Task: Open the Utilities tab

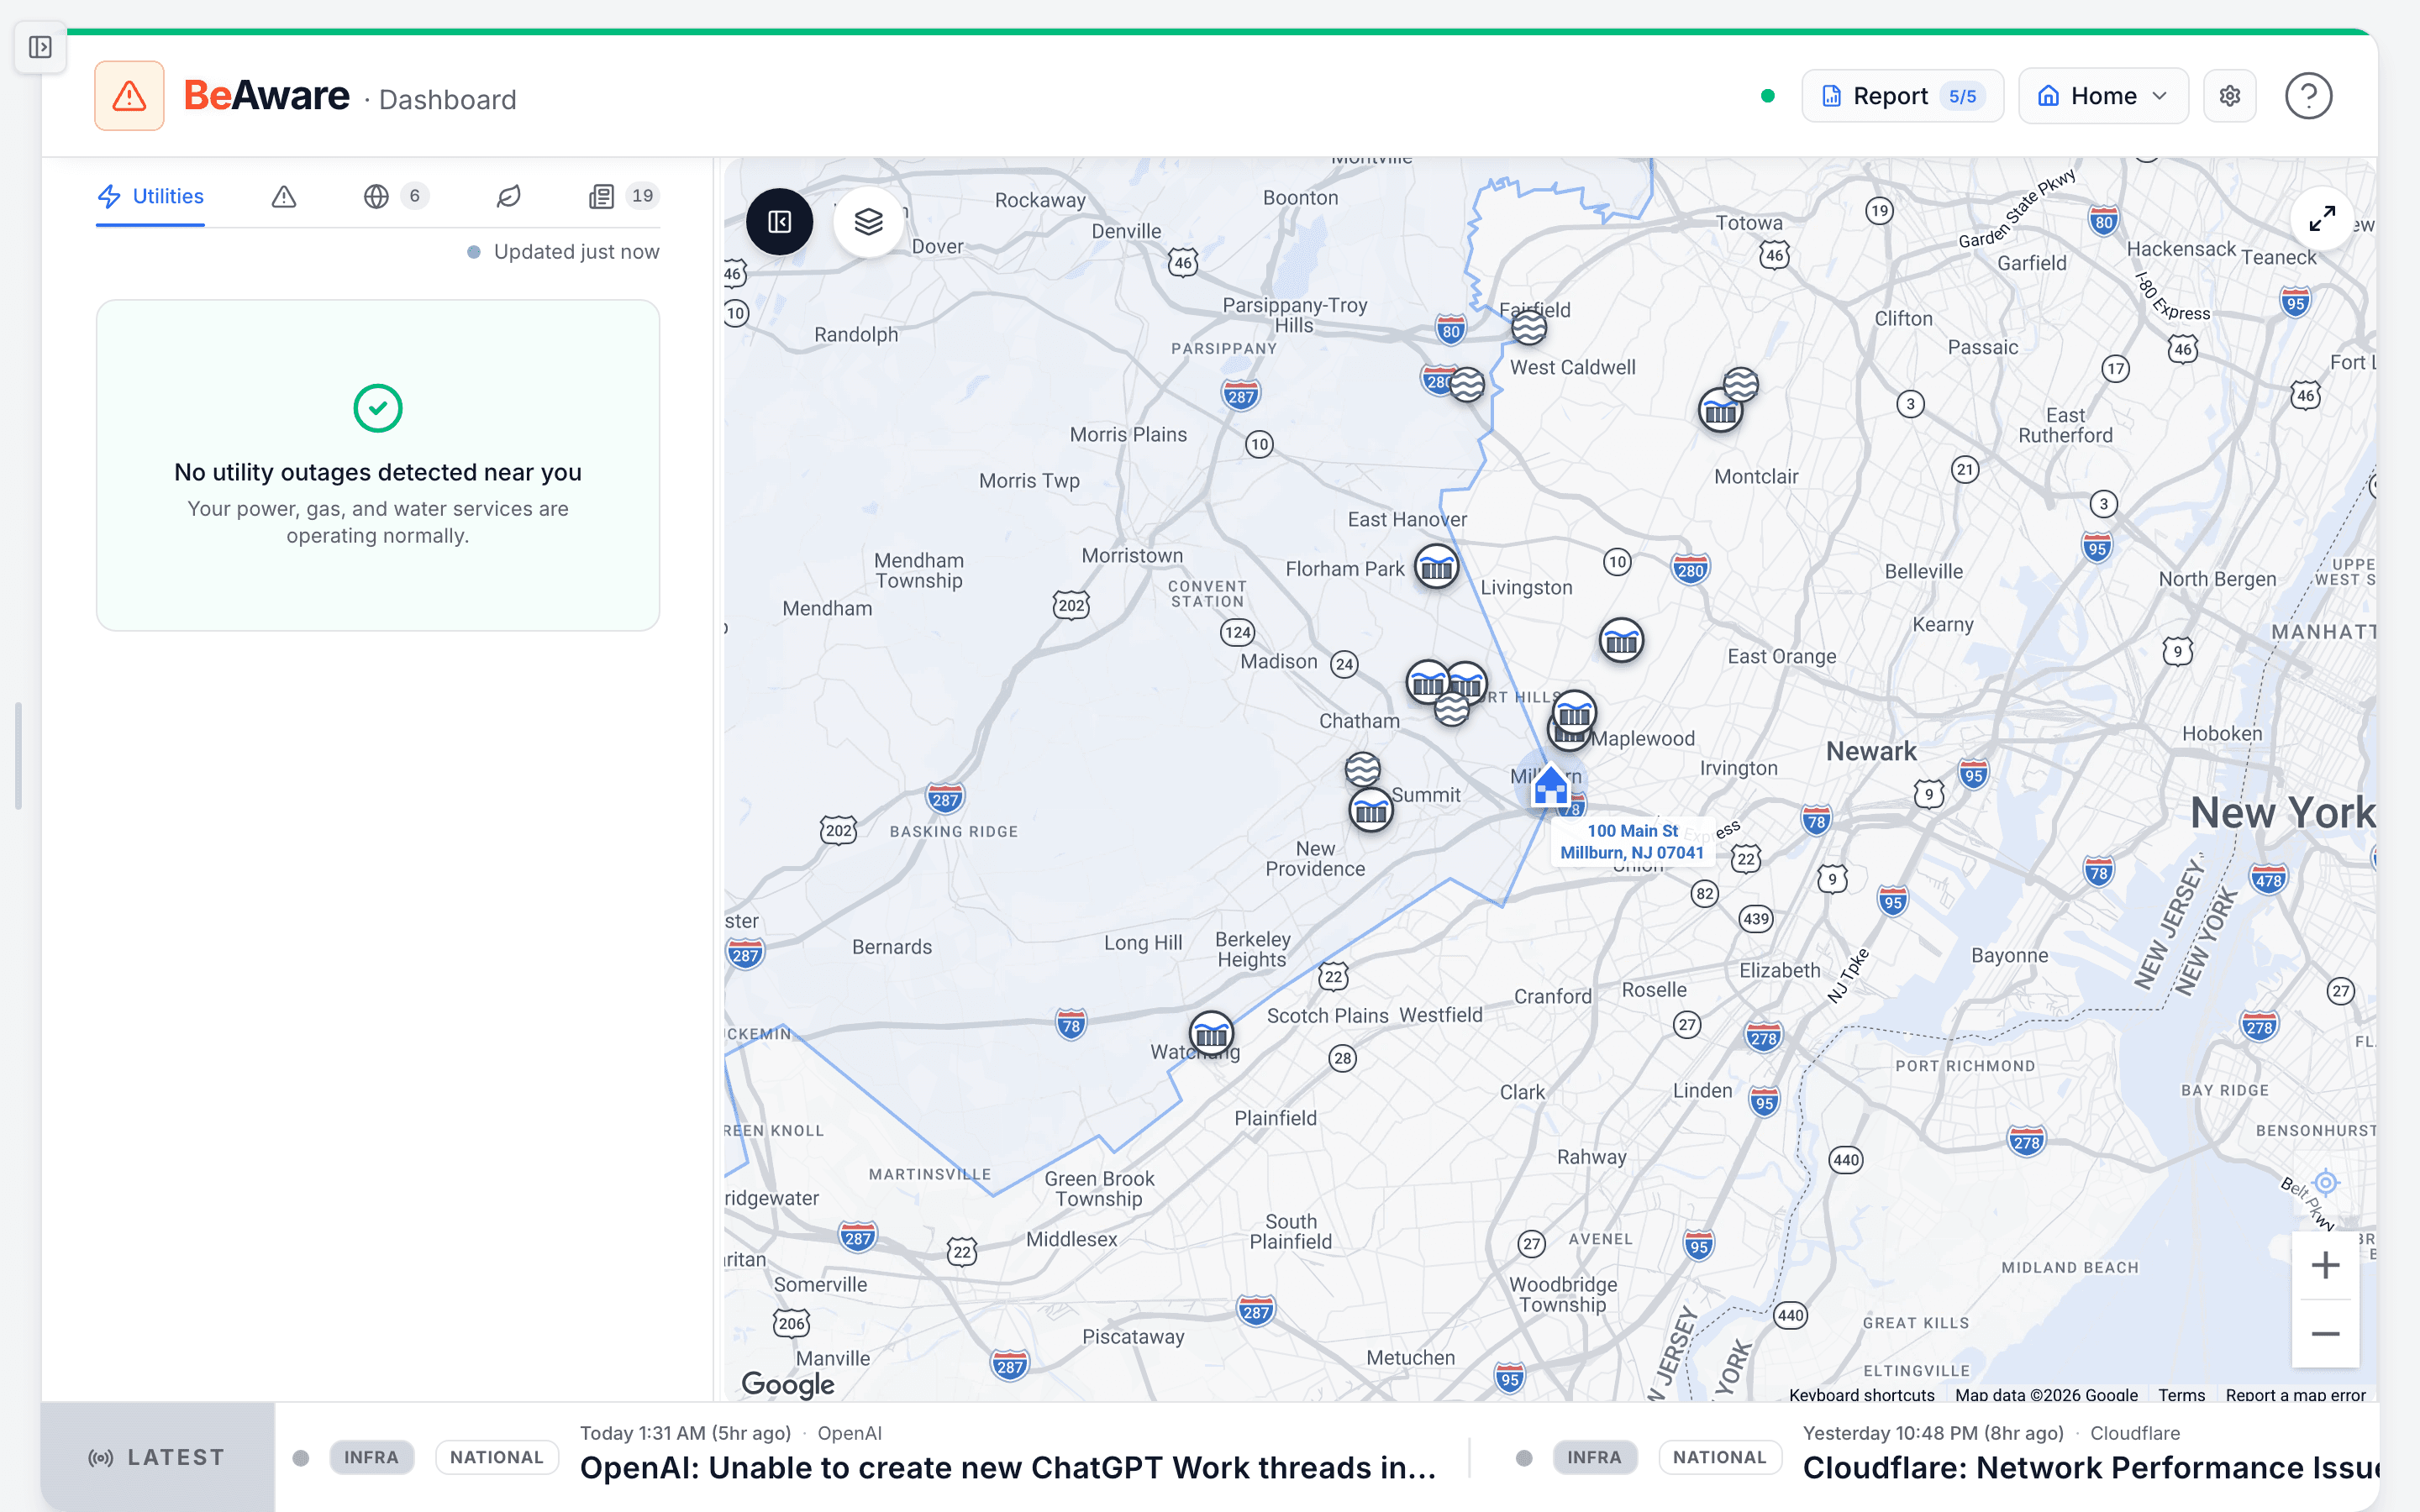Action: coord(150,196)
